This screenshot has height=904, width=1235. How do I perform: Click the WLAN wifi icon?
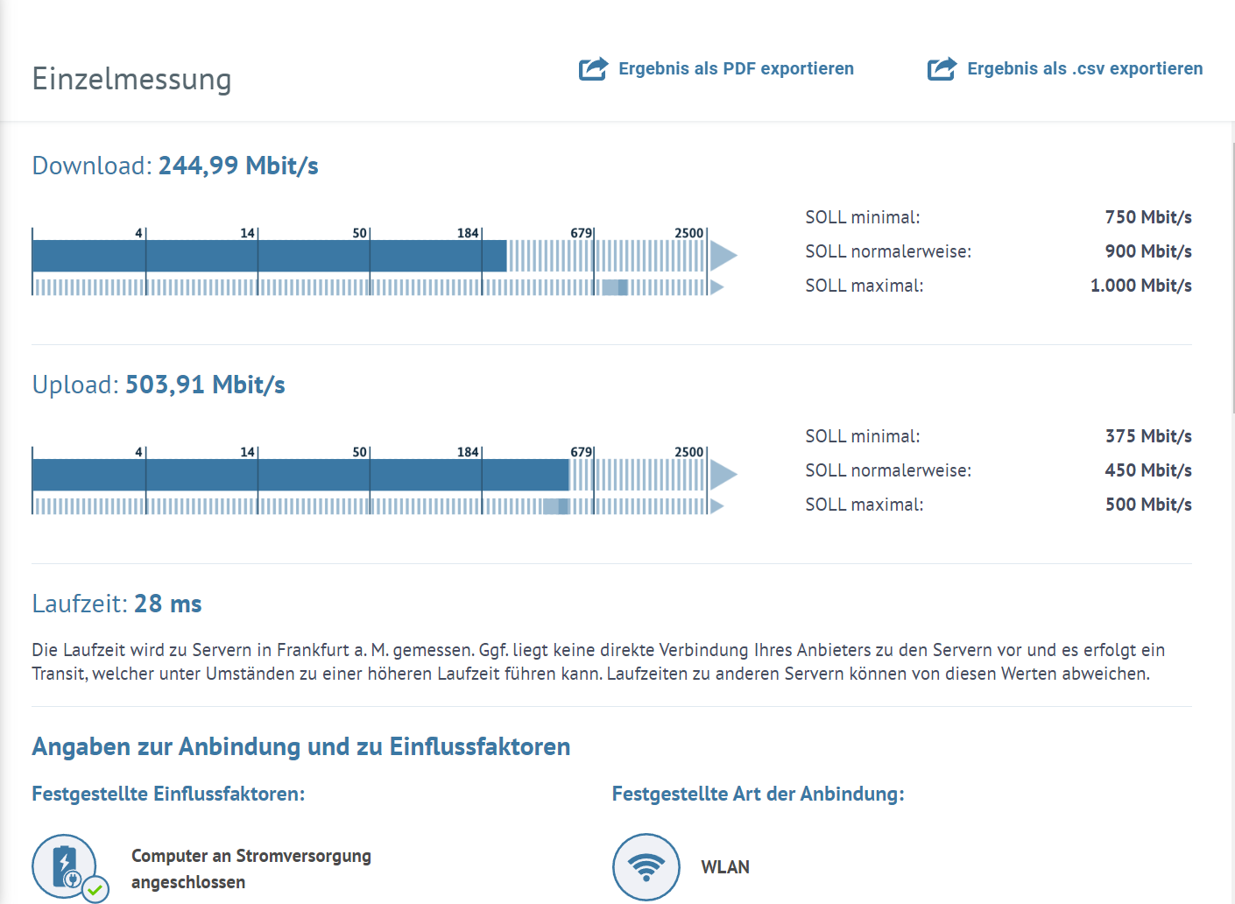[646, 866]
